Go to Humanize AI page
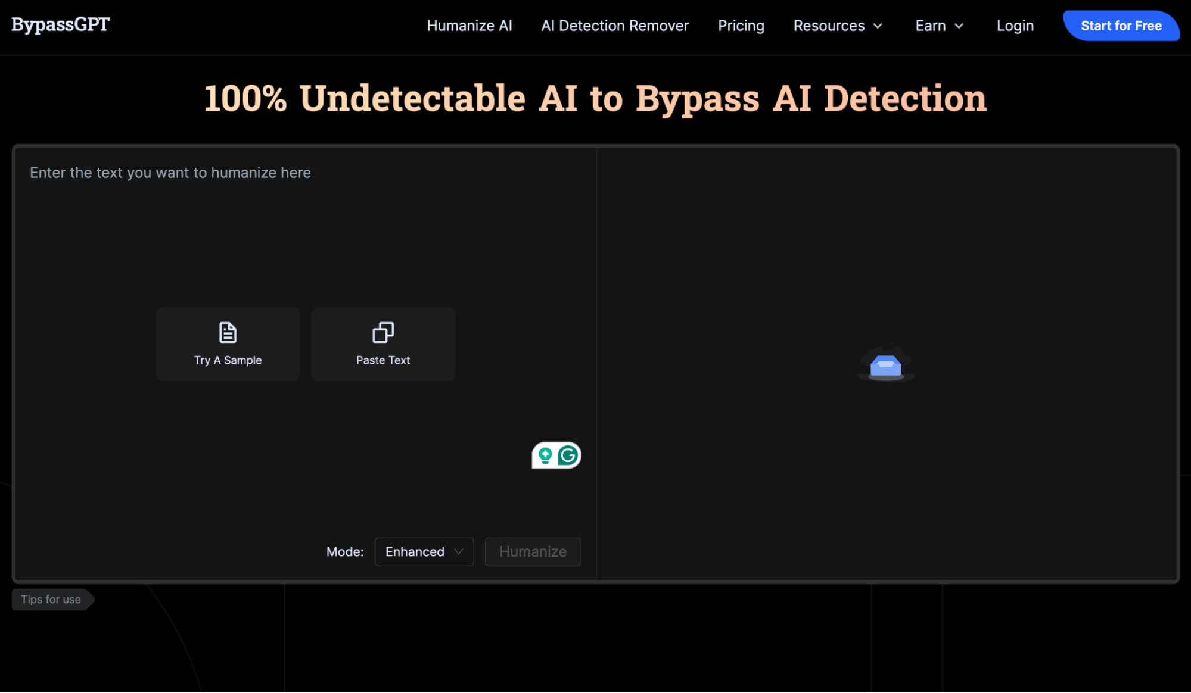Screen dimensions: 1191x693 click(469, 26)
